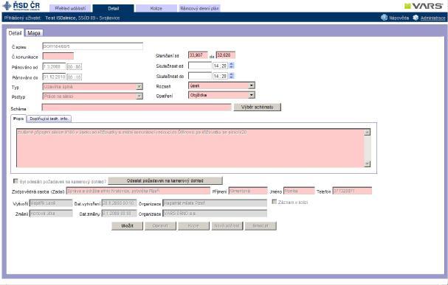
Task: Click the description scrollbar down arrow
Action: (x=367, y=163)
